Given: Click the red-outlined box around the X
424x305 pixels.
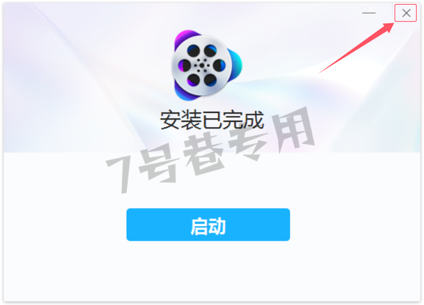Looking at the screenshot, I should (406, 13).
